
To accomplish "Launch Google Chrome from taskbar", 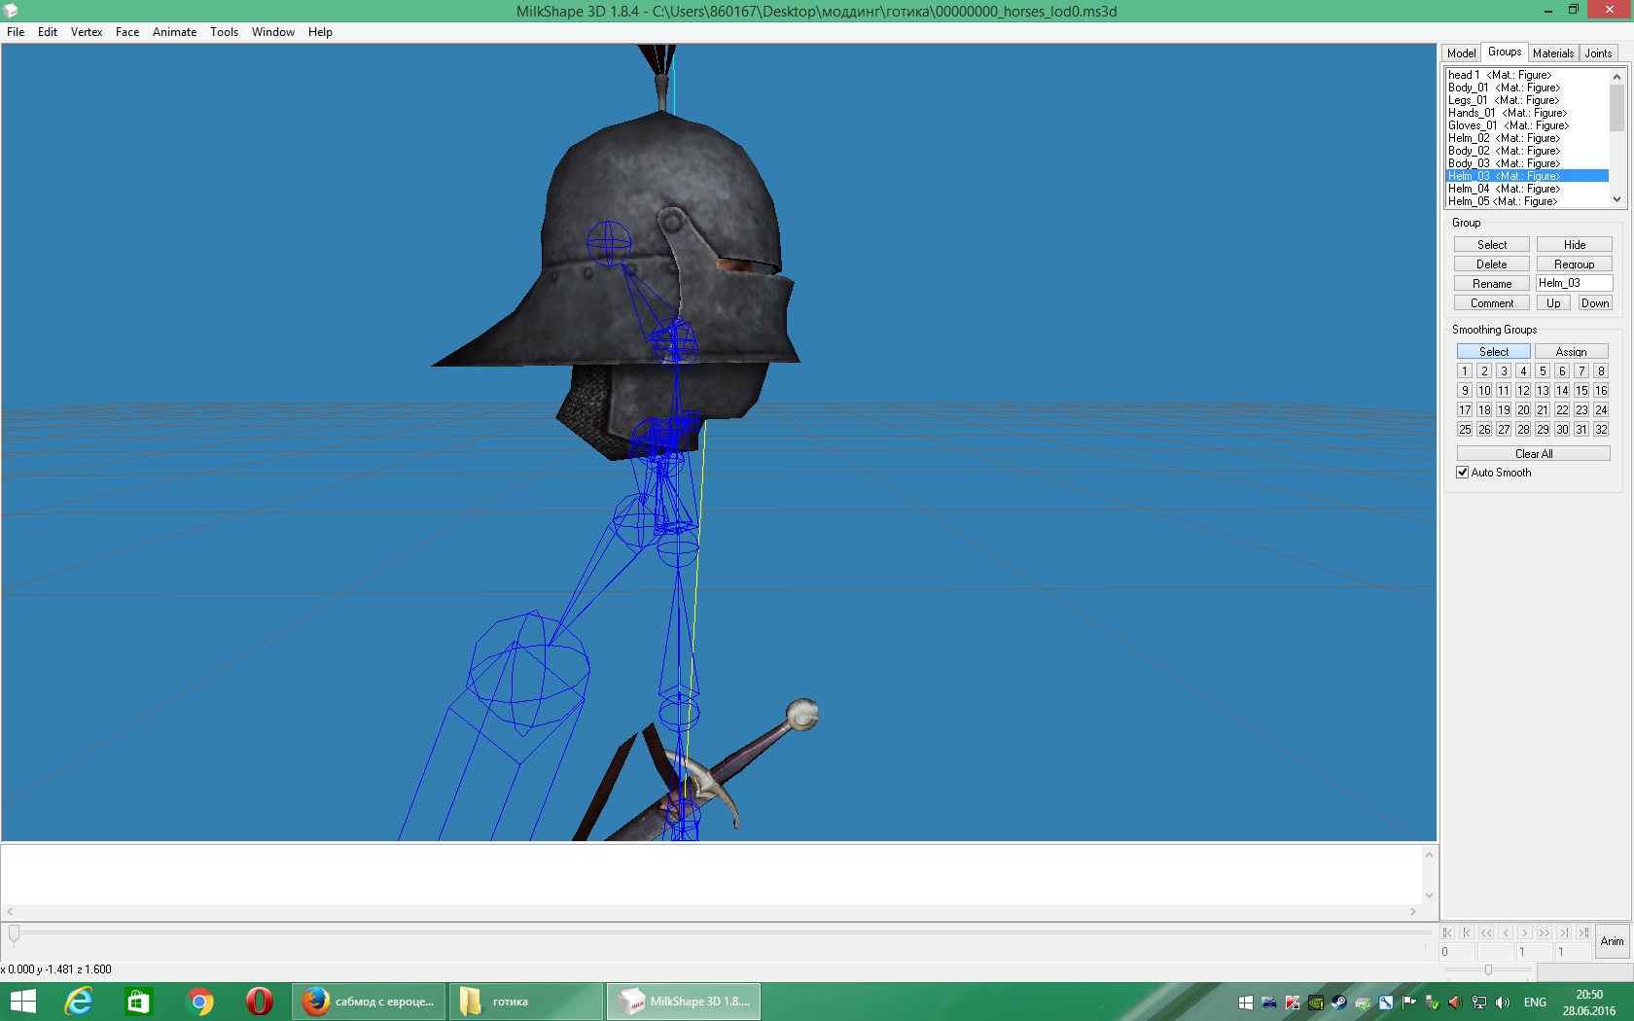I will (x=199, y=1002).
